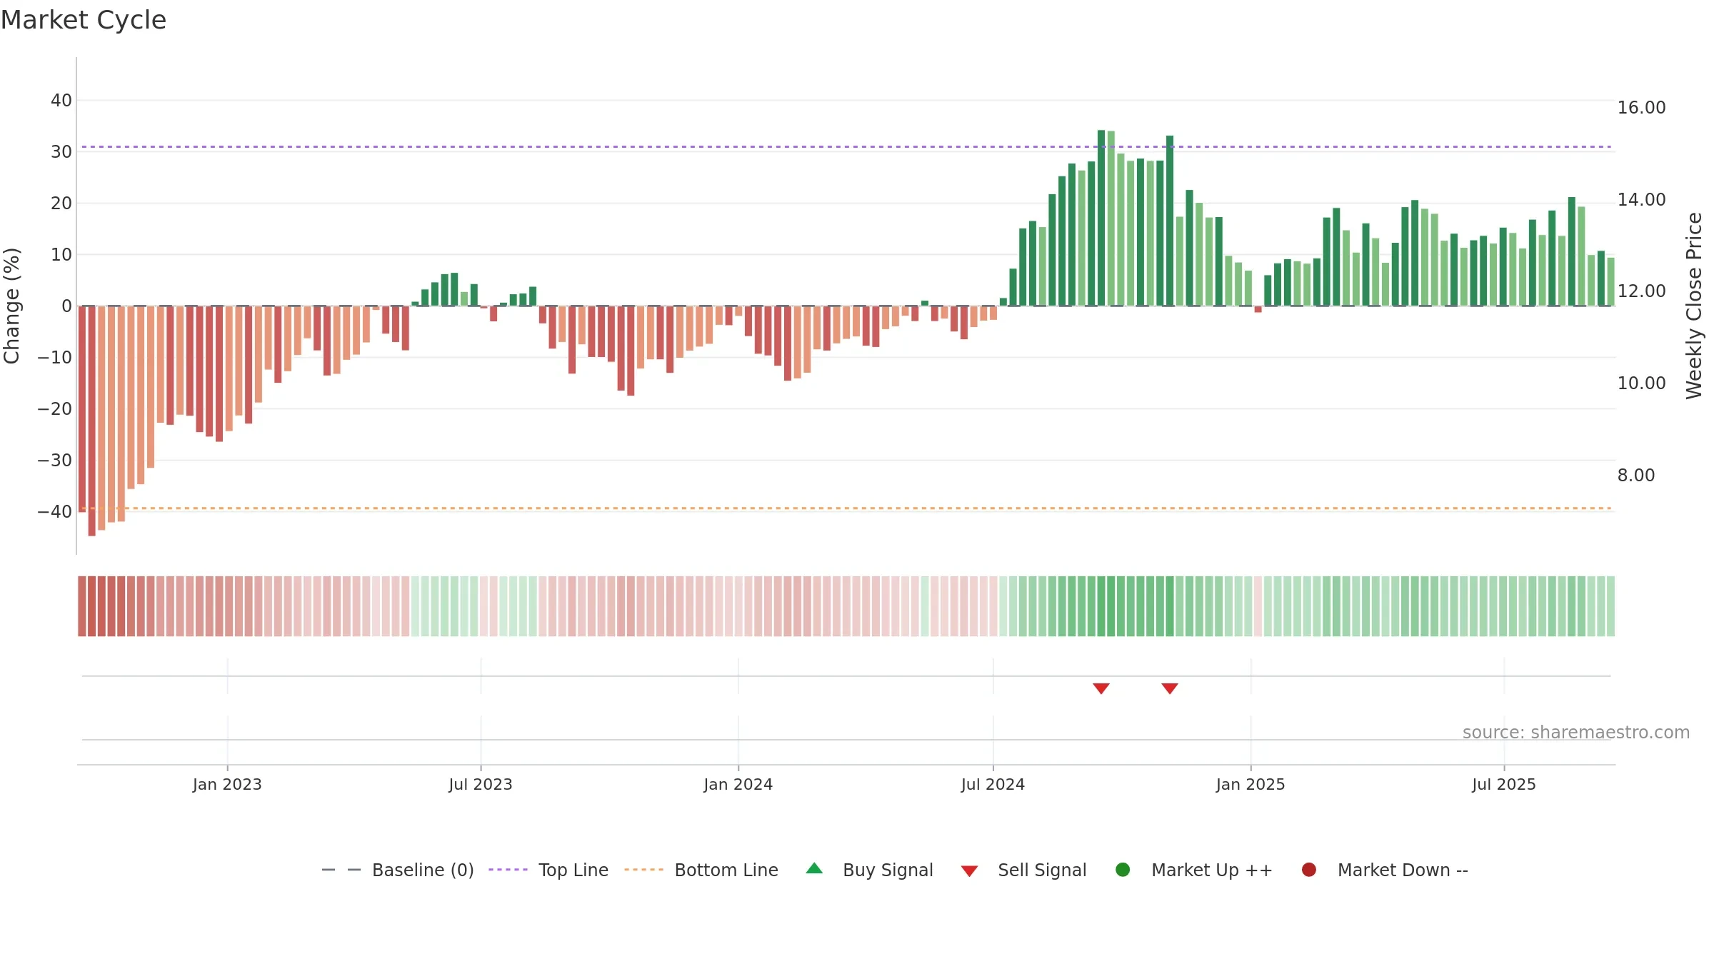Click the purple dotted Top Line on chart

[x=846, y=147]
